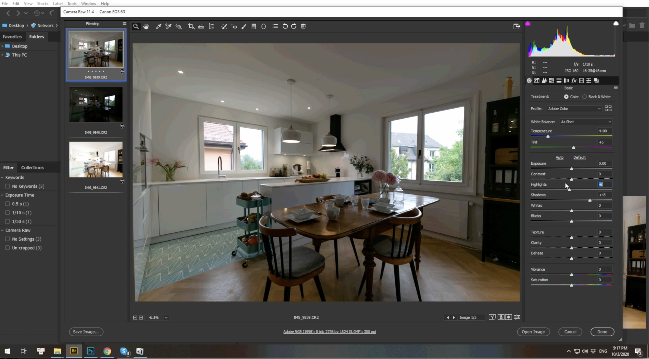Select the Hand tool

(146, 26)
